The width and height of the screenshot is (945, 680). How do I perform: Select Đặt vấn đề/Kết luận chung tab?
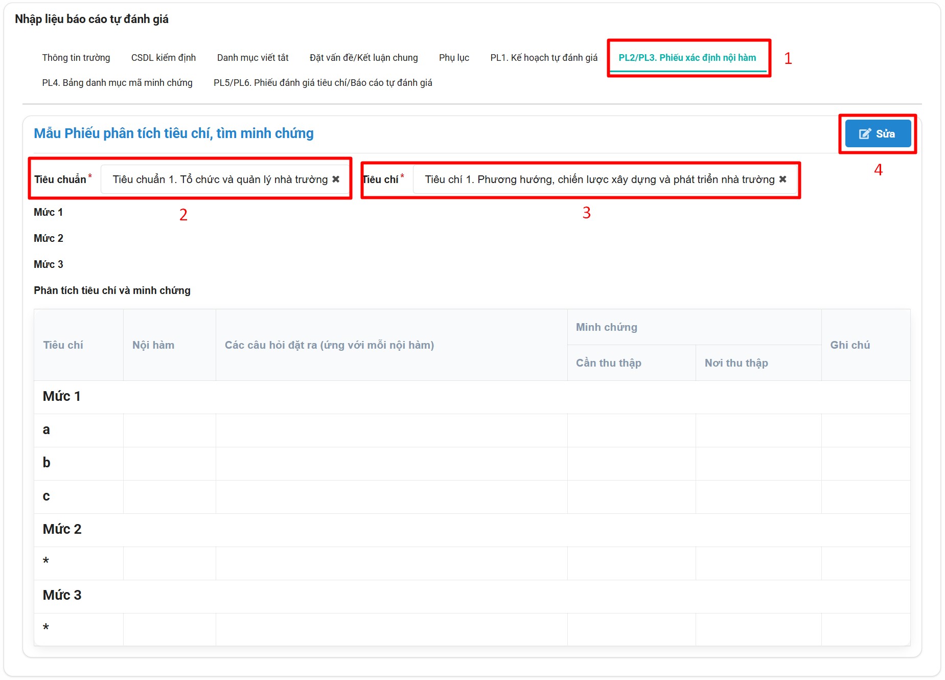[x=363, y=58]
